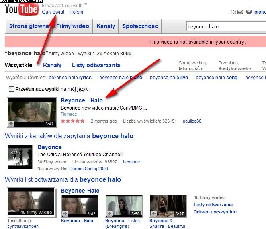Screen dimensions: 266x229
Task: Click Odtwórz wszystkie playlist link
Action: point(215,212)
